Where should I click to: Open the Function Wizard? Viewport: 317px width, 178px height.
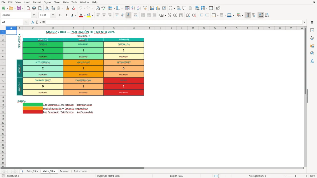(x=33, y=22)
